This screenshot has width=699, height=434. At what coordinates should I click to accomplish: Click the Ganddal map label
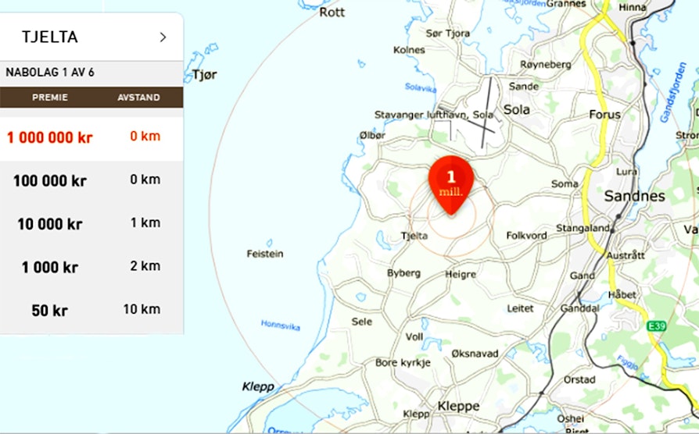point(579,308)
